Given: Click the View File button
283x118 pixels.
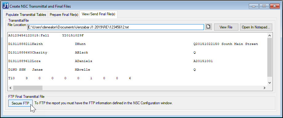Looking at the screenshot, I should (x=226, y=27).
